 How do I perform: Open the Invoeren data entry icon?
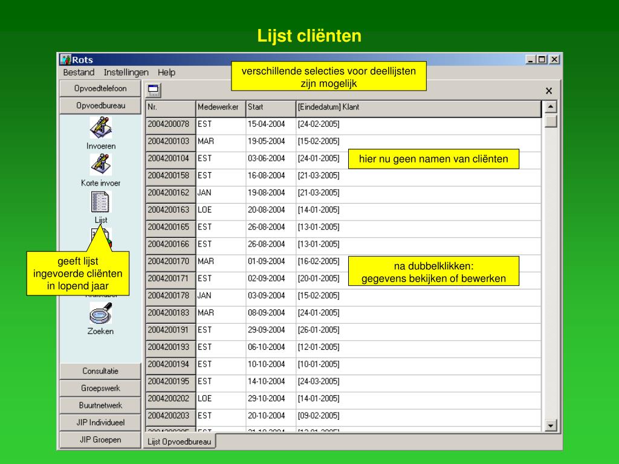point(101,127)
